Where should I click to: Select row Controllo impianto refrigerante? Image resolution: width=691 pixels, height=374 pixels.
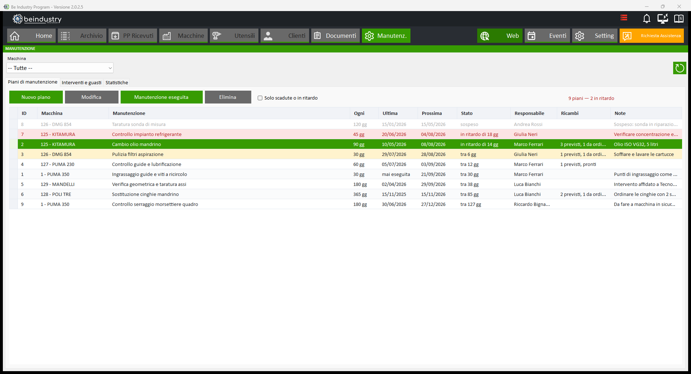coord(345,134)
